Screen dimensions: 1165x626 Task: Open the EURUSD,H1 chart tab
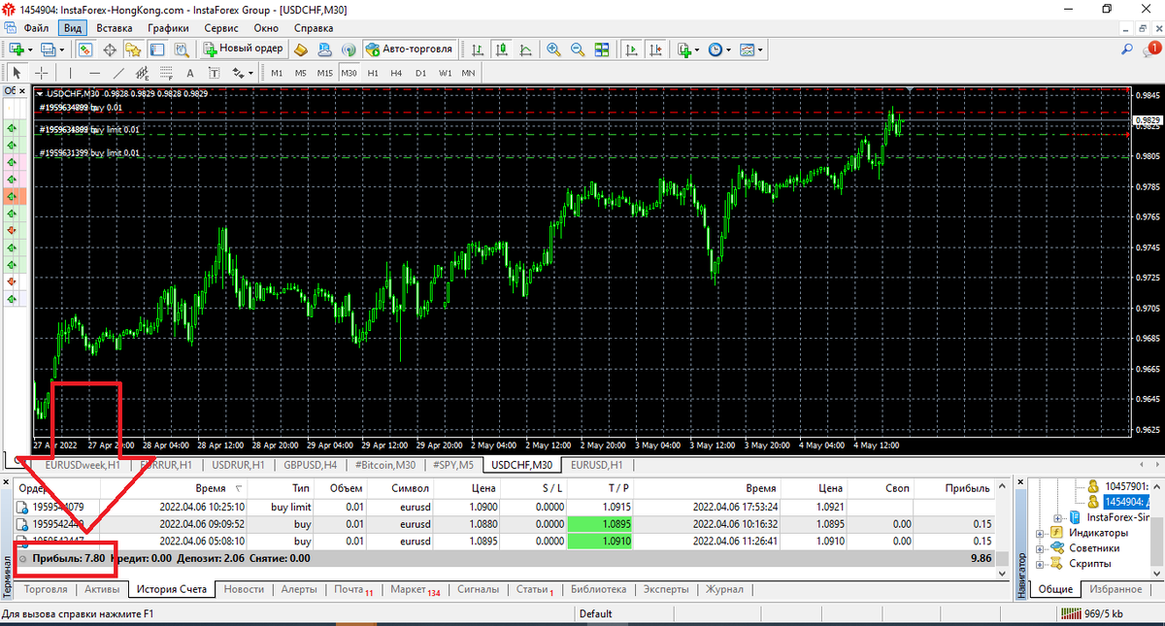595,465
